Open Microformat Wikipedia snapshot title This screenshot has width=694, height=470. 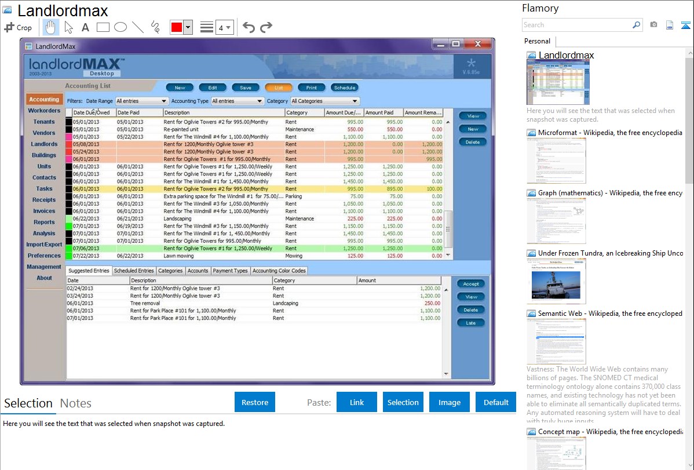(610, 133)
